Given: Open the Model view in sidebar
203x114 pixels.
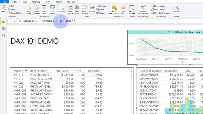Looking at the screenshot, I should click(3, 35).
